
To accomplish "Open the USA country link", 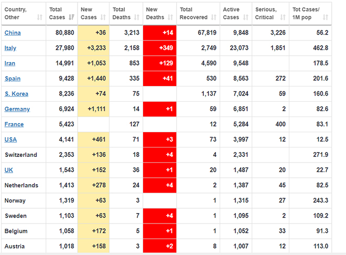I will (10, 140).
